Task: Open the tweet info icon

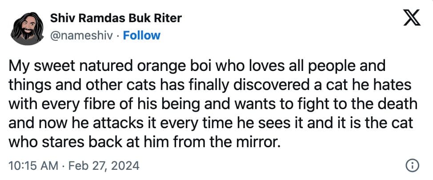Action: pyautogui.click(x=412, y=166)
